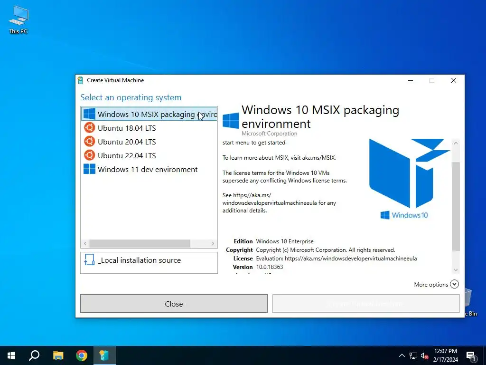Click the 'Microsoft Corporation' publisher text
The width and height of the screenshot is (486, 365).
pyautogui.click(x=270, y=134)
